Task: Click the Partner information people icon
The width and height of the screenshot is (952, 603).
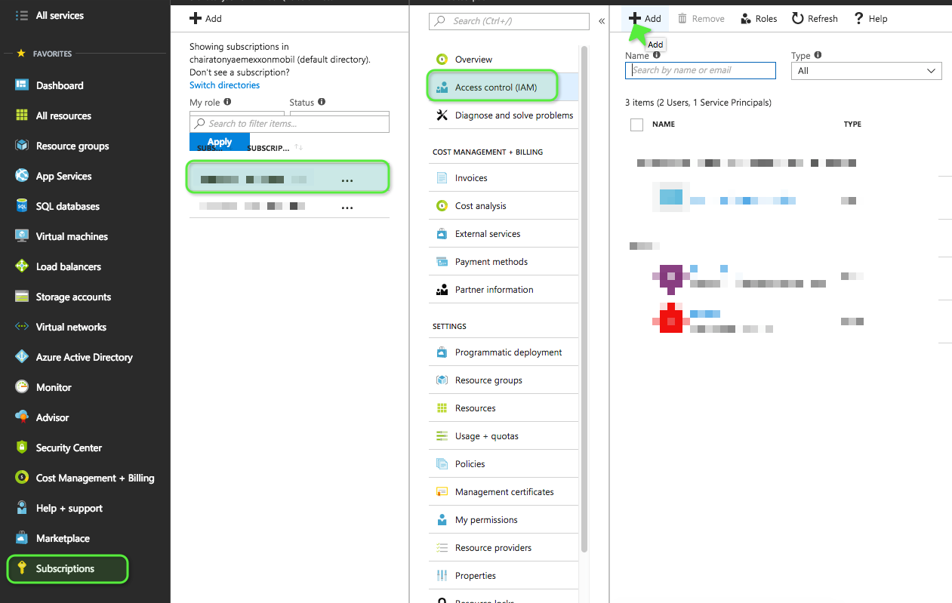Action: (442, 290)
